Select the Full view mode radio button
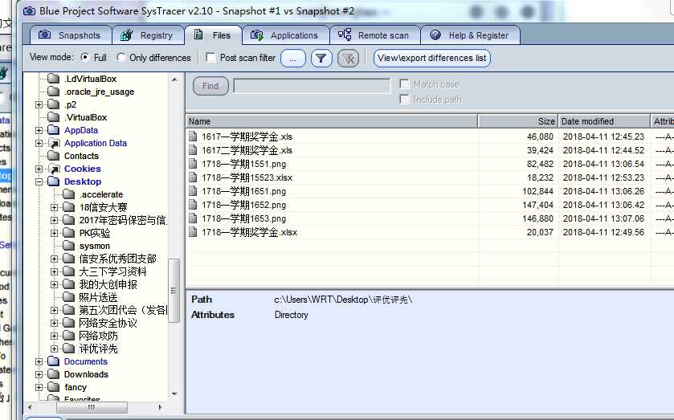Image resolution: width=674 pixels, height=420 pixels. (85, 57)
